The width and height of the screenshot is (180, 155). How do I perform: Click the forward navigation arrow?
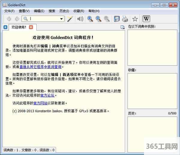point(17,19)
